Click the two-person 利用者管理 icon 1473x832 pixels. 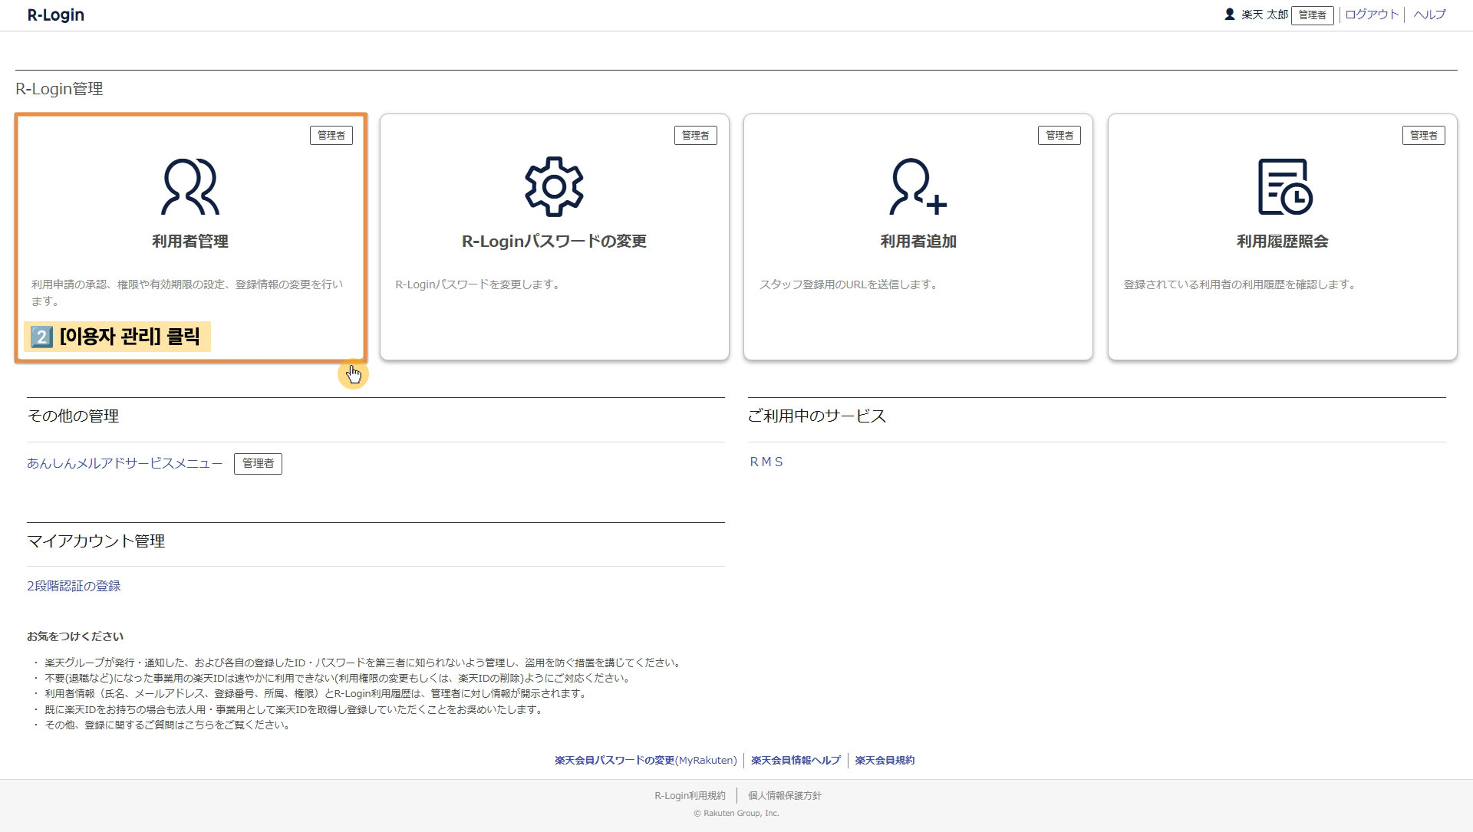(x=189, y=186)
